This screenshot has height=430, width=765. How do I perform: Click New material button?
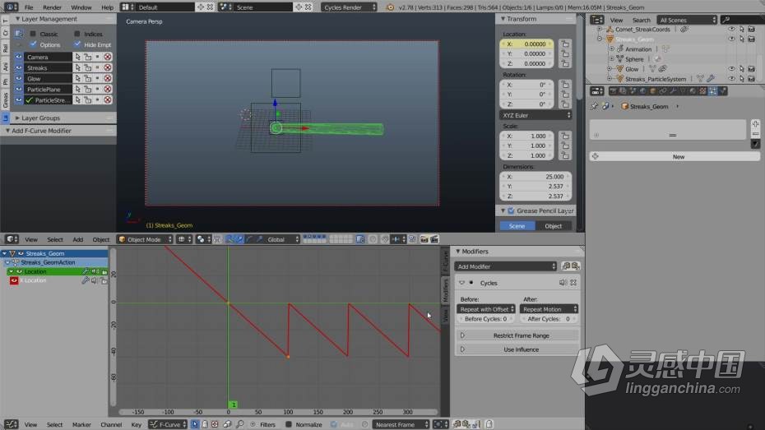point(675,156)
